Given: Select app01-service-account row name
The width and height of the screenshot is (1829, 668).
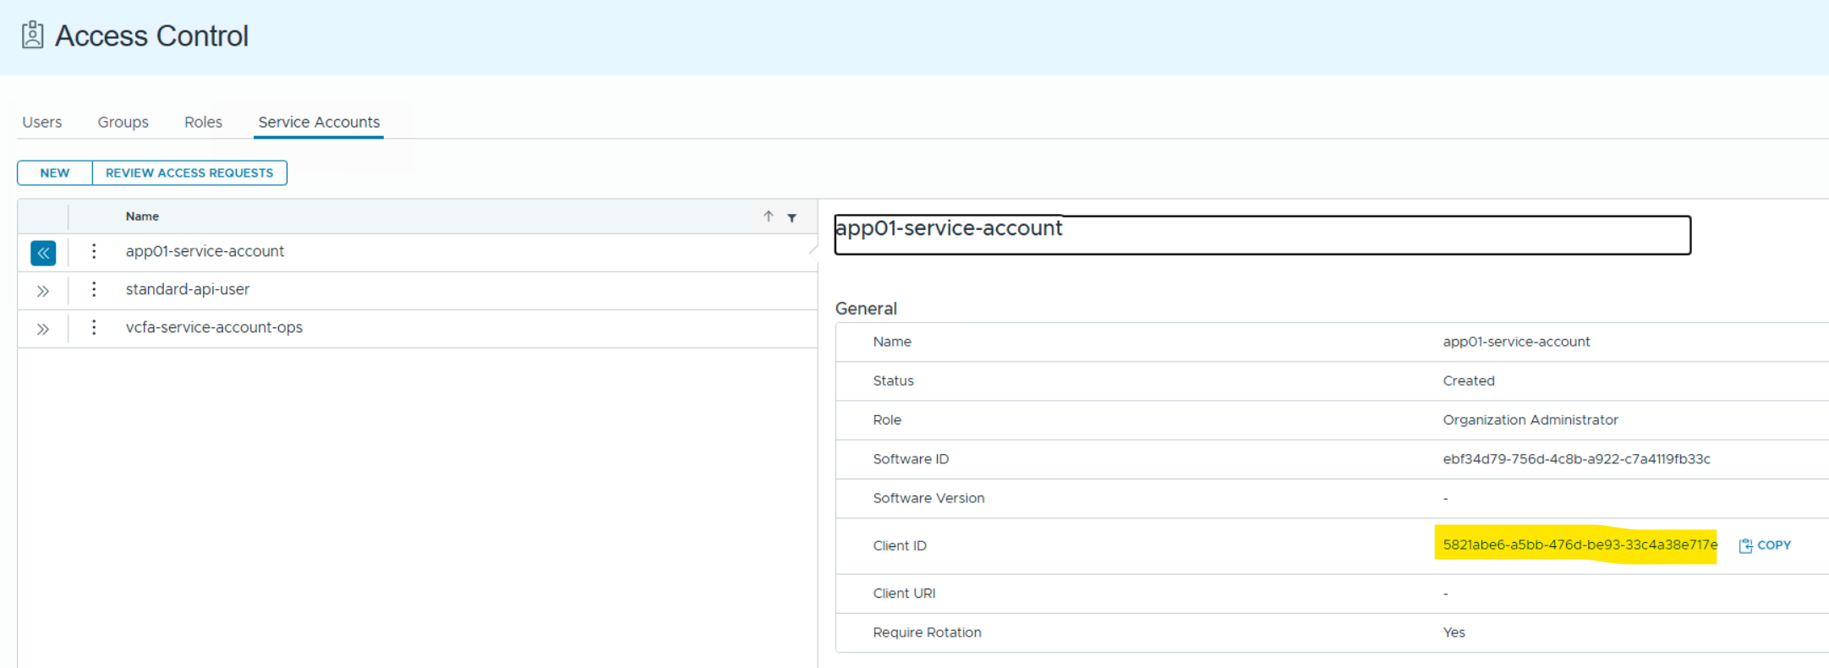Looking at the screenshot, I should [x=205, y=251].
